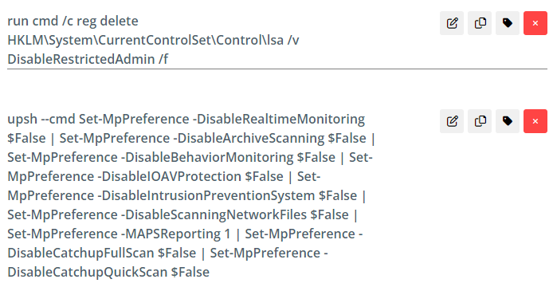Delete the reg delete DisableRestrictedAdmin entry
This screenshot has height=287, width=553.
pyautogui.click(x=535, y=23)
